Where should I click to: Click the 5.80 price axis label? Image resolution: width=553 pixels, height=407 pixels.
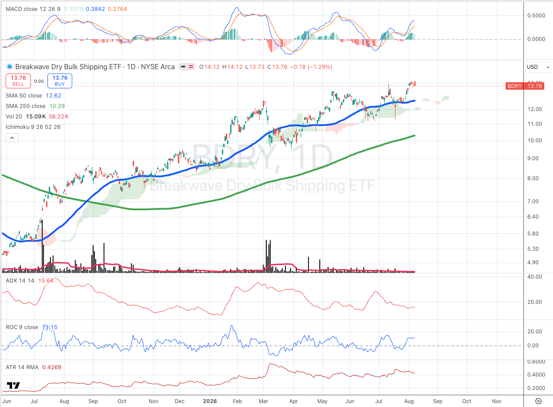click(534, 234)
